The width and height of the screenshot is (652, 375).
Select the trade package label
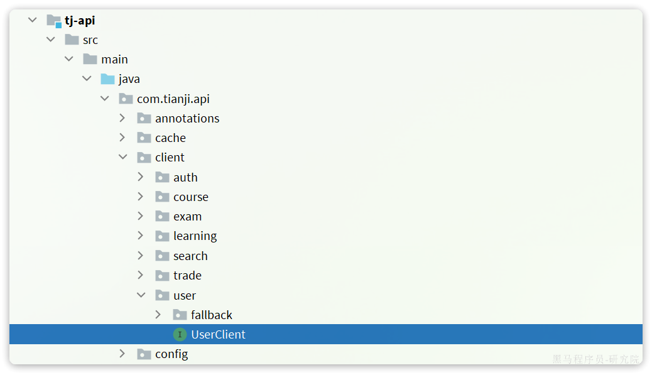188,276
